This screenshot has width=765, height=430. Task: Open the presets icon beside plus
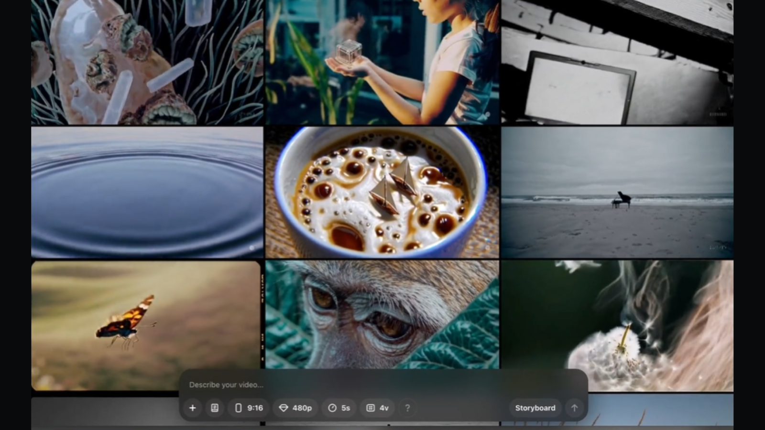(x=215, y=408)
